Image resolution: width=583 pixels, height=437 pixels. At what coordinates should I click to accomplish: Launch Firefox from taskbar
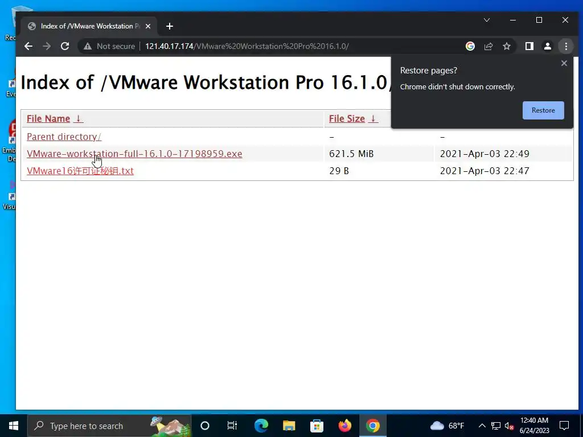(344, 426)
